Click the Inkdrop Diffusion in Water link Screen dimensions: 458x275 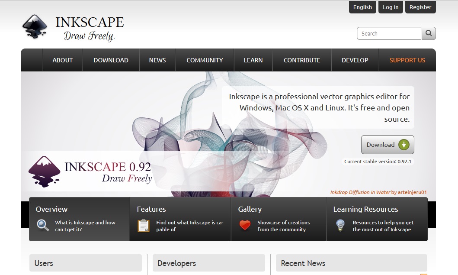pos(360,192)
